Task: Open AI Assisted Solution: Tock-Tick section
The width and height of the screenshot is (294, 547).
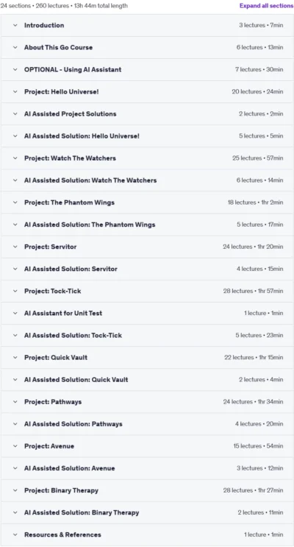Action: click(147, 335)
